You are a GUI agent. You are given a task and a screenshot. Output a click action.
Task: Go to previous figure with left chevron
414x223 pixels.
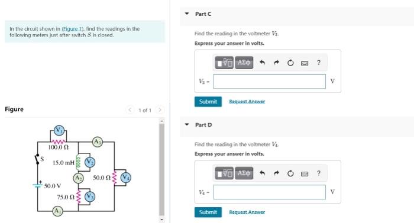point(130,110)
